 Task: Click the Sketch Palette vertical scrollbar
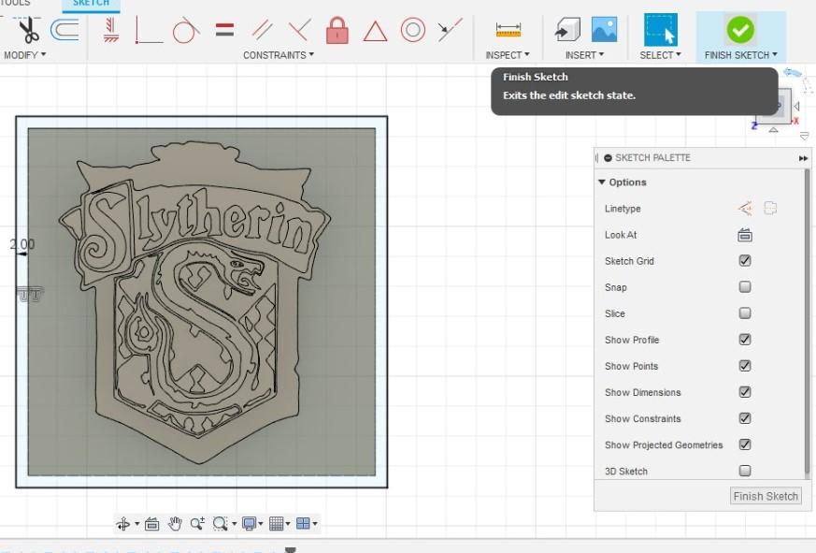click(x=808, y=323)
